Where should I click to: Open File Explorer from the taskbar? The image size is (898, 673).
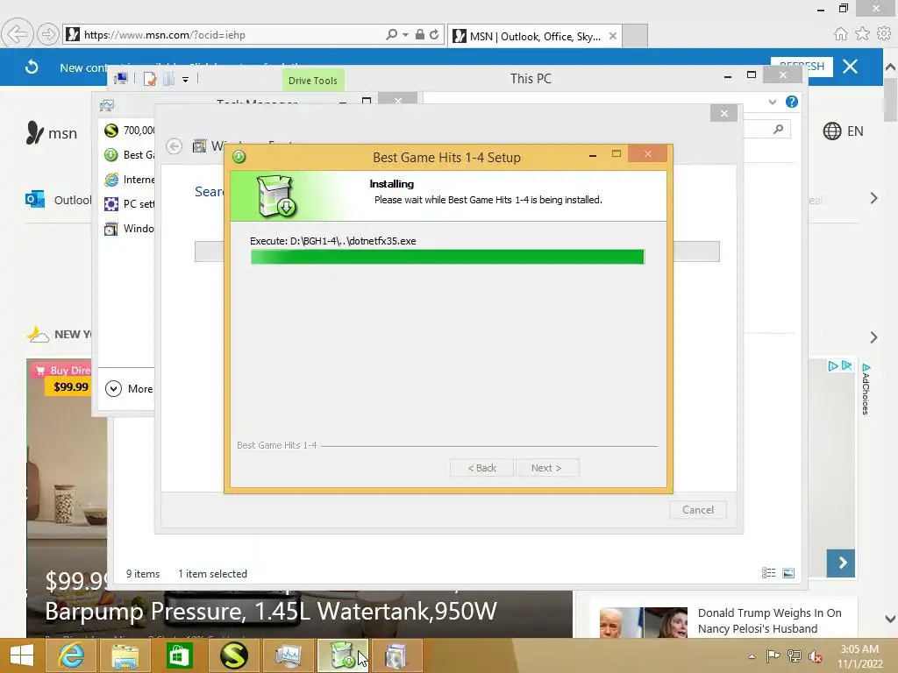(125, 655)
